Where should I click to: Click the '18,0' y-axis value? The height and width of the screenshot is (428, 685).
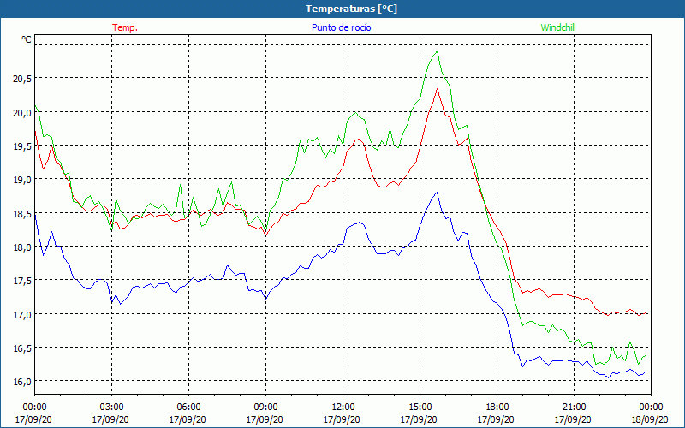click(x=22, y=247)
